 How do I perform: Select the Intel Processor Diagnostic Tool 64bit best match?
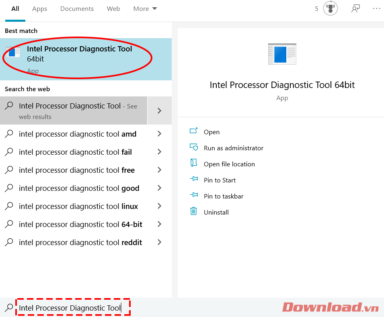click(79, 59)
